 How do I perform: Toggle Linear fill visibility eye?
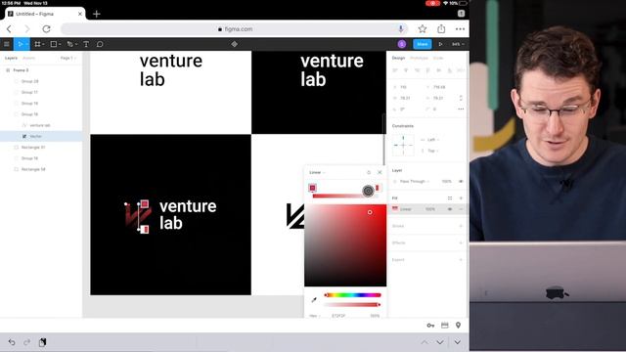[450, 209]
